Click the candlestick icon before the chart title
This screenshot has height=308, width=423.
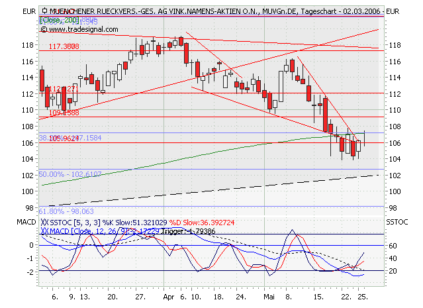[x=45, y=11]
